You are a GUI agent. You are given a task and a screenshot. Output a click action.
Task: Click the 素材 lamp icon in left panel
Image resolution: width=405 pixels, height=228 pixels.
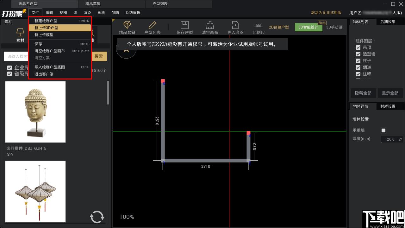20,32
